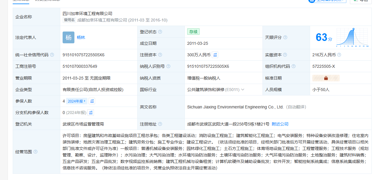375x180 pixels.
Task: Click the 存续 status tag
Action: [x=193, y=32]
